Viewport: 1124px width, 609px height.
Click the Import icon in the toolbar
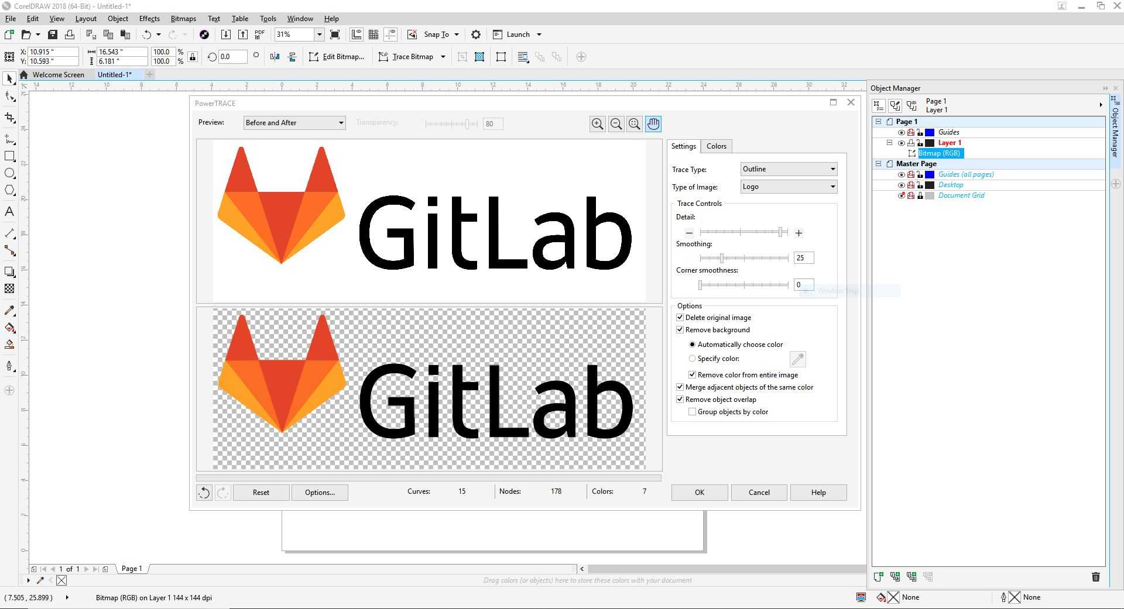point(226,35)
